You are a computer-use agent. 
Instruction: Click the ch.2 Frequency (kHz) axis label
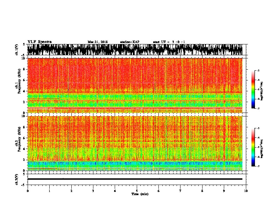tap(18, 139)
